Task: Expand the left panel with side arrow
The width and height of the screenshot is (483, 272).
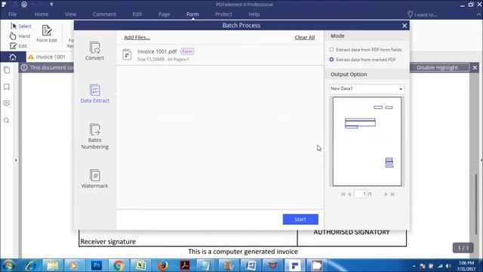Action: point(16,160)
